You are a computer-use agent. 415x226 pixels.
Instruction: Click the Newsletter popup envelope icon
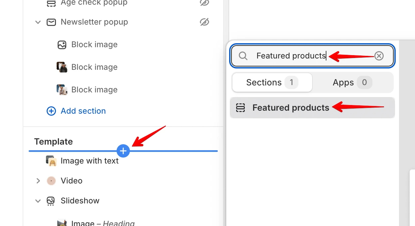tap(51, 22)
